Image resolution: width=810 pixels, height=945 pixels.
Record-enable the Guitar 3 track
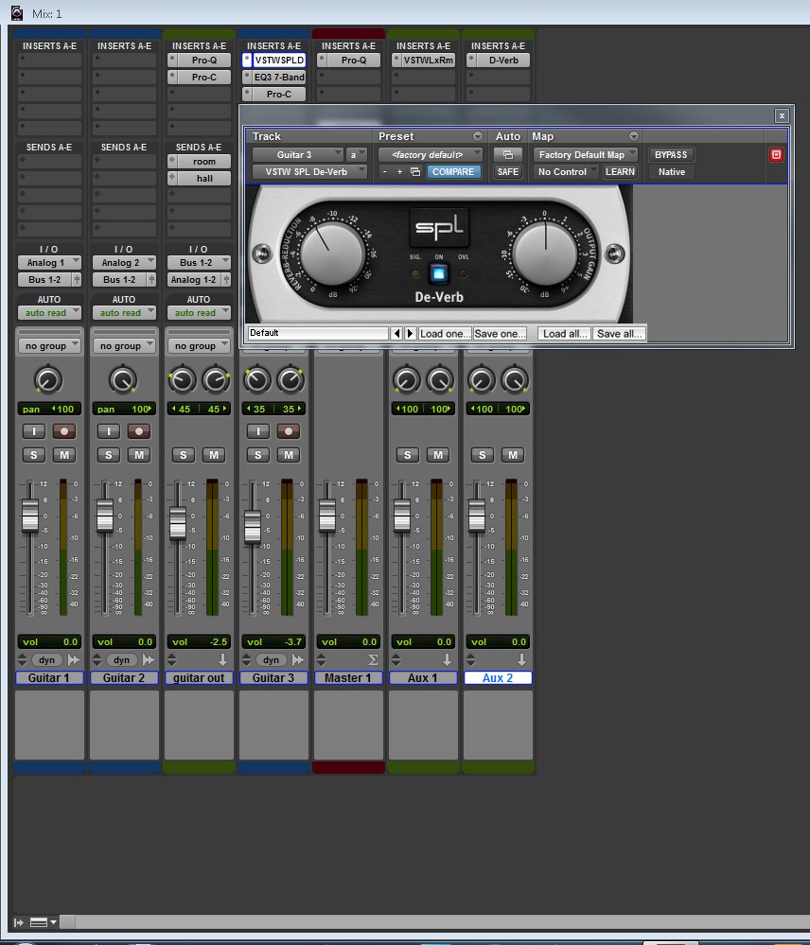[x=288, y=431]
